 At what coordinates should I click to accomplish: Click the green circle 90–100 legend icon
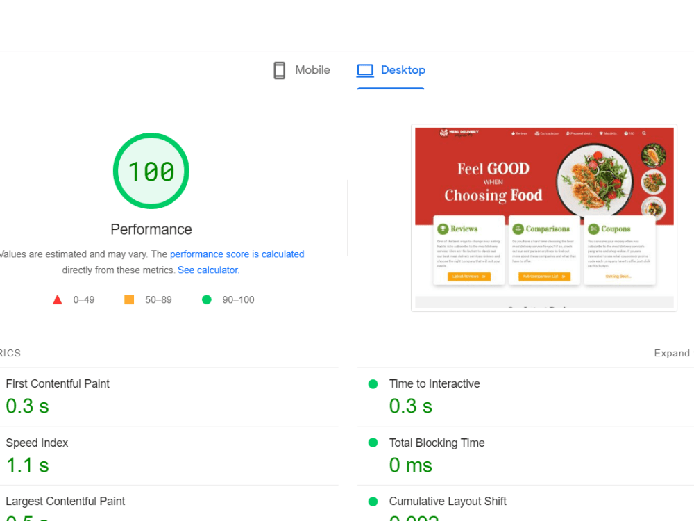tap(207, 300)
